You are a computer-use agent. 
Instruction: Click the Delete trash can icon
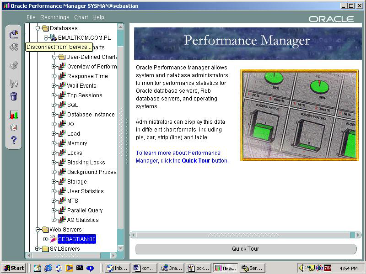(x=14, y=96)
